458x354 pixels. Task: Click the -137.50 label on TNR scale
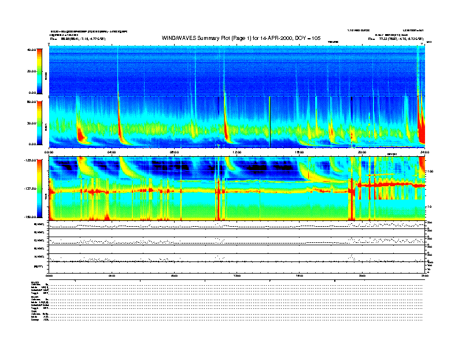[x=30, y=189]
